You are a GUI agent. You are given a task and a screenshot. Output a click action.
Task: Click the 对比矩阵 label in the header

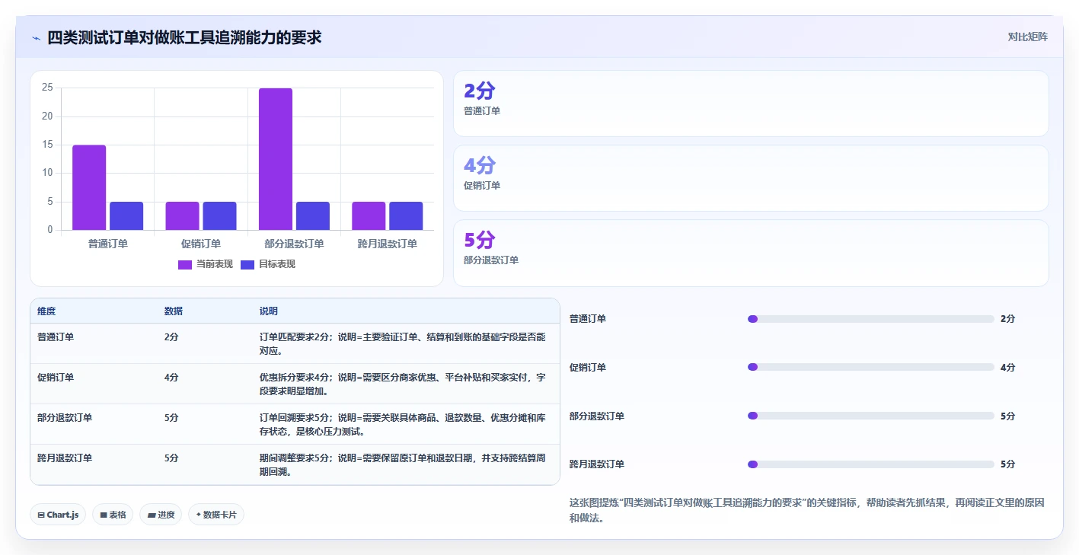tap(1027, 37)
